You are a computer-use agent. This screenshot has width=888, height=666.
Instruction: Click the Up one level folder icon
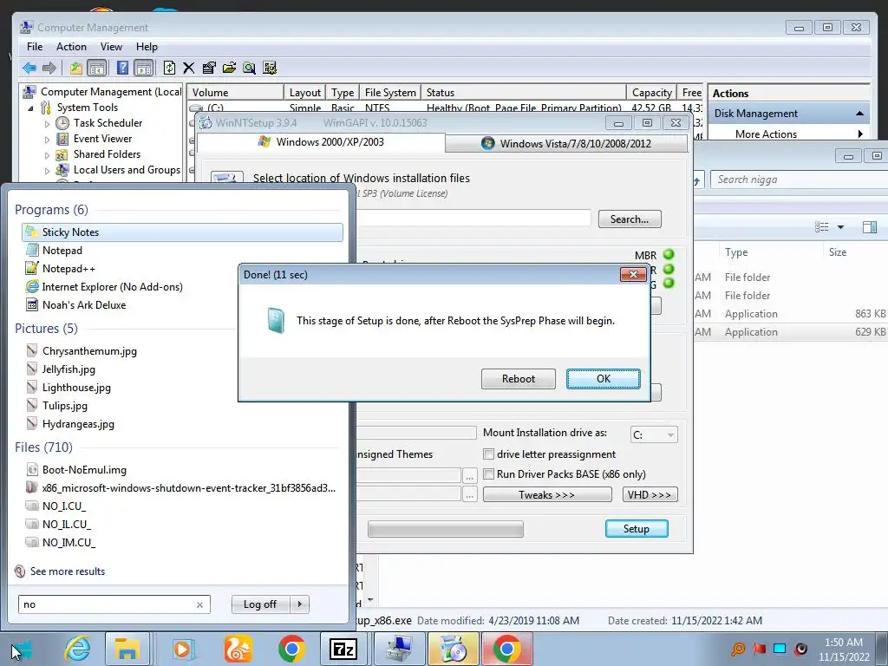coord(76,69)
